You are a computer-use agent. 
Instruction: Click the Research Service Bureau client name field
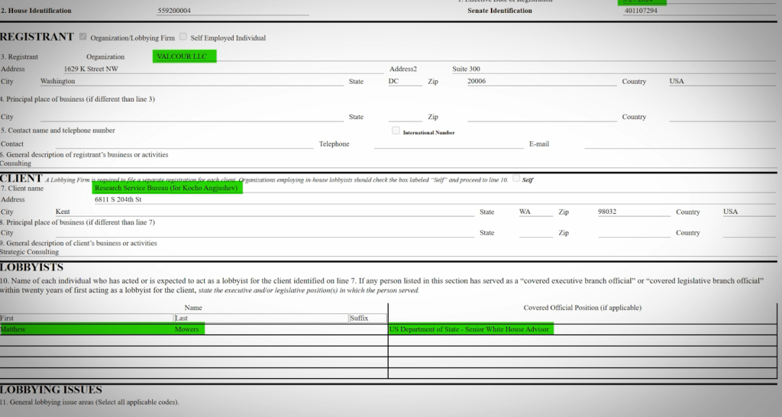[x=167, y=188]
